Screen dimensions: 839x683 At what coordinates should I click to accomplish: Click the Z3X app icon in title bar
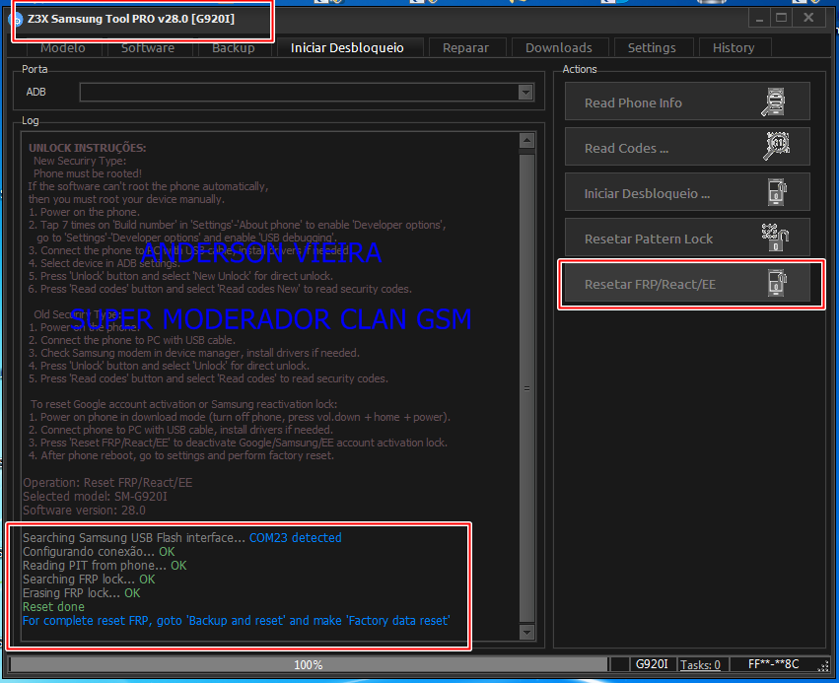[16, 20]
